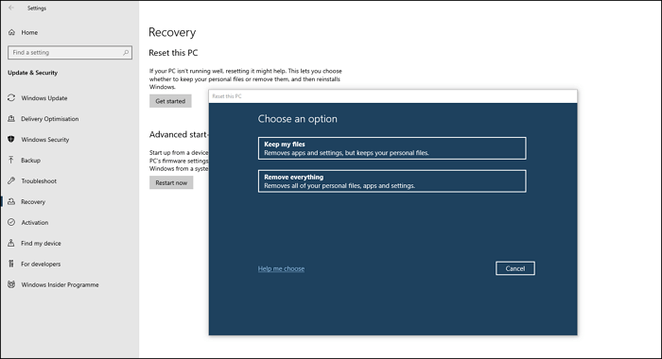Click the Windows Insider Programme icon
The height and width of the screenshot is (359, 662).
[x=11, y=284]
